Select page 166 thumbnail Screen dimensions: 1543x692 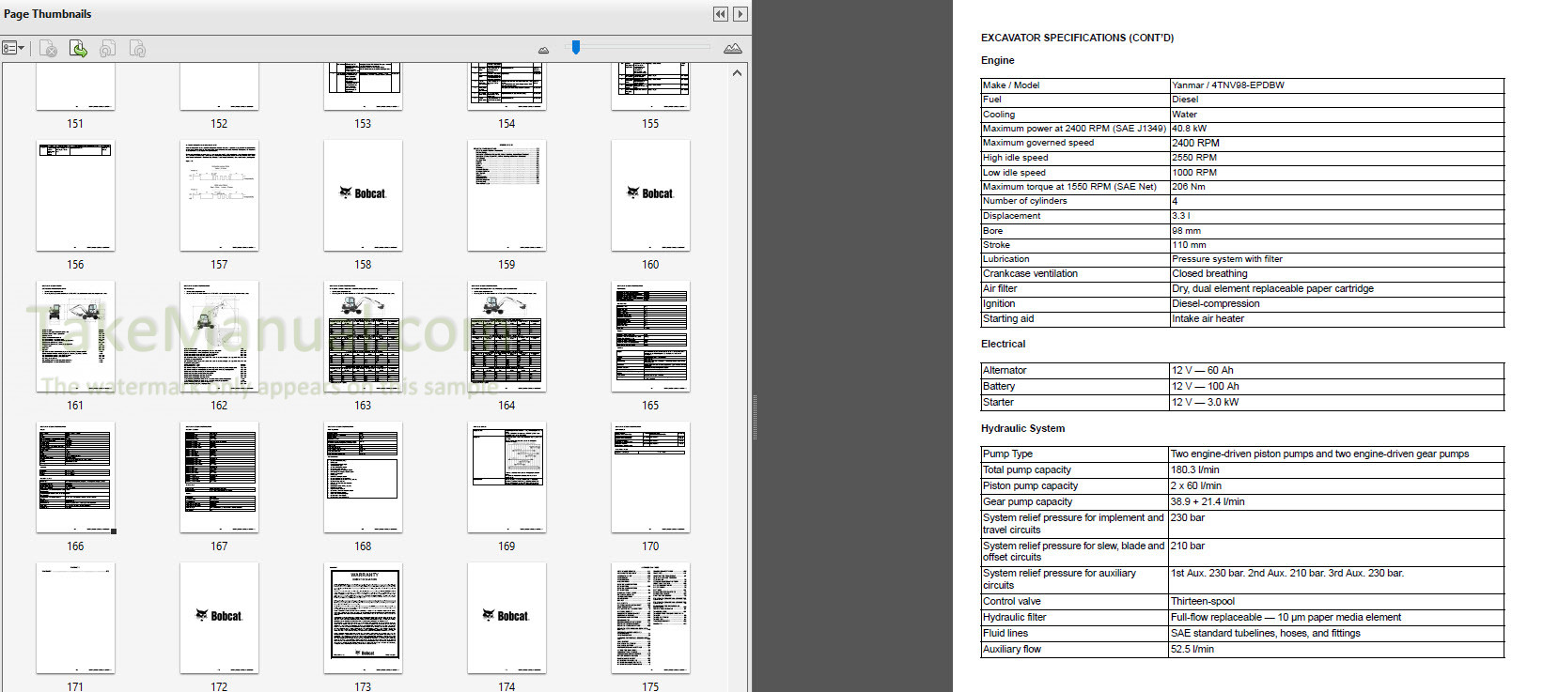[x=75, y=477]
